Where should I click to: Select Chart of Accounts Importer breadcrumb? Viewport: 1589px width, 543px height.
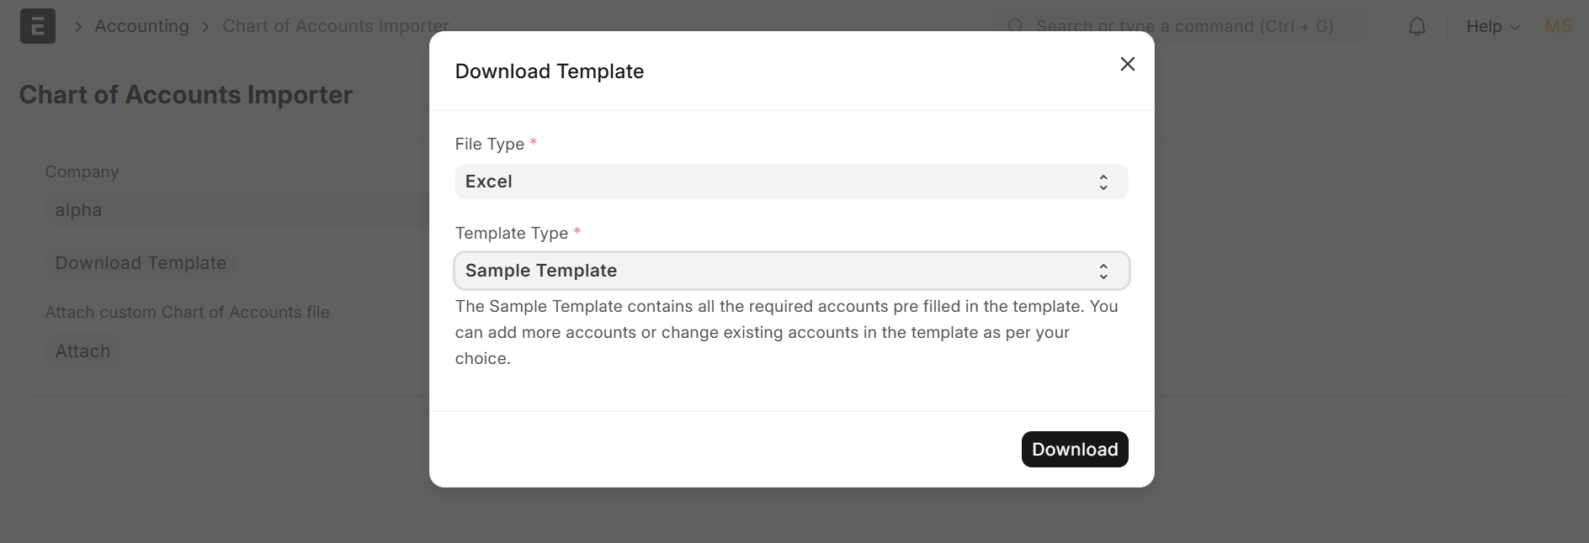coord(336,26)
